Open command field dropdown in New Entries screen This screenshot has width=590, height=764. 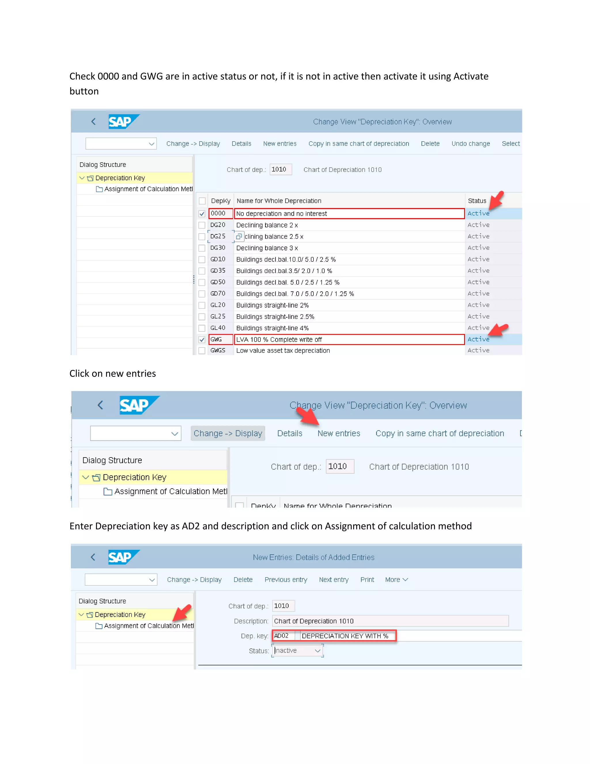click(152, 580)
